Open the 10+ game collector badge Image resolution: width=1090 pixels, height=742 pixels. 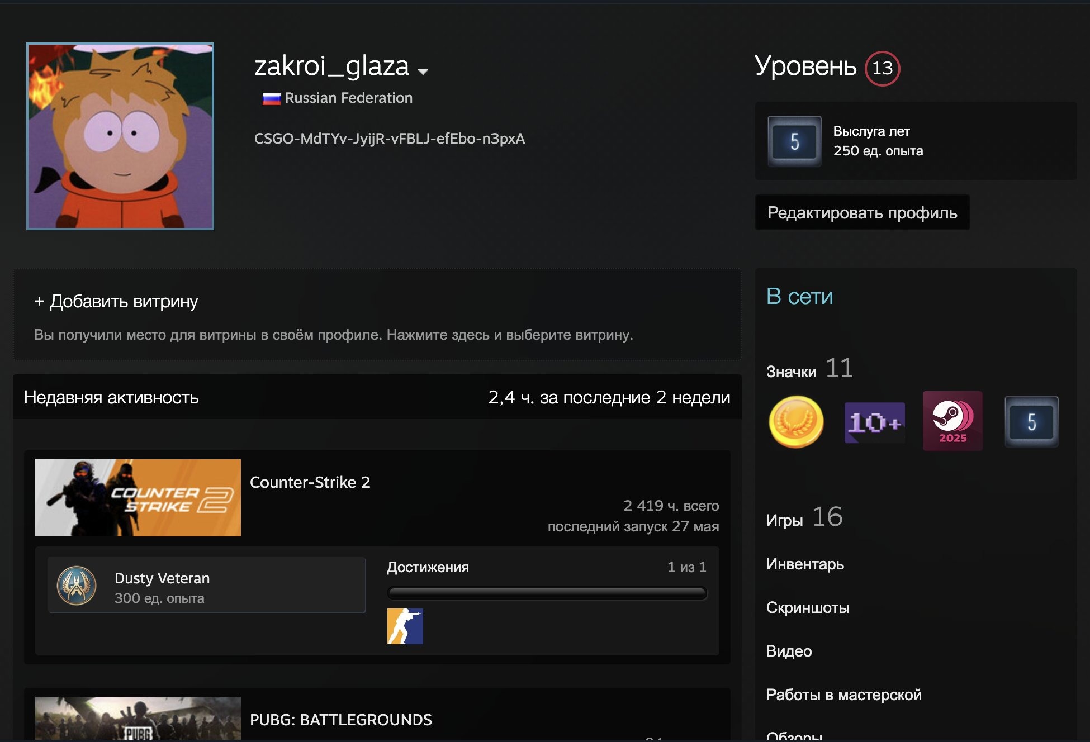874,422
